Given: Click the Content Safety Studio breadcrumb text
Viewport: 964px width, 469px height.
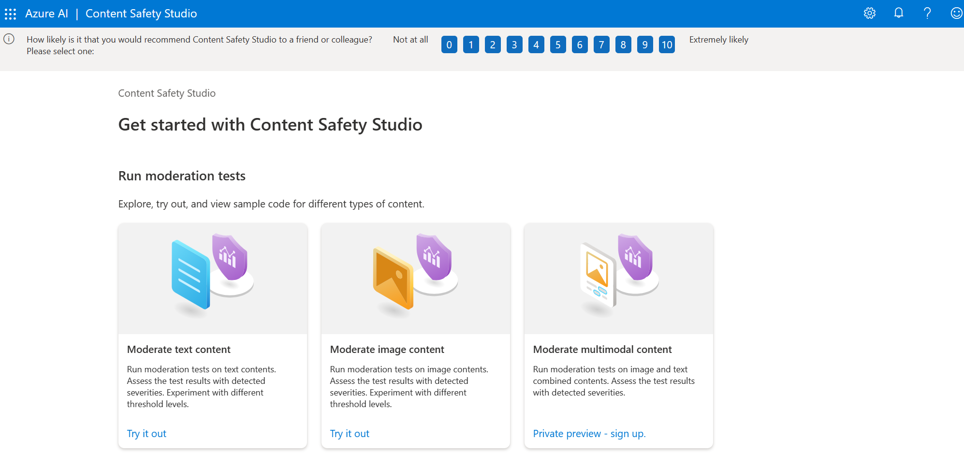Looking at the screenshot, I should tap(166, 93).
